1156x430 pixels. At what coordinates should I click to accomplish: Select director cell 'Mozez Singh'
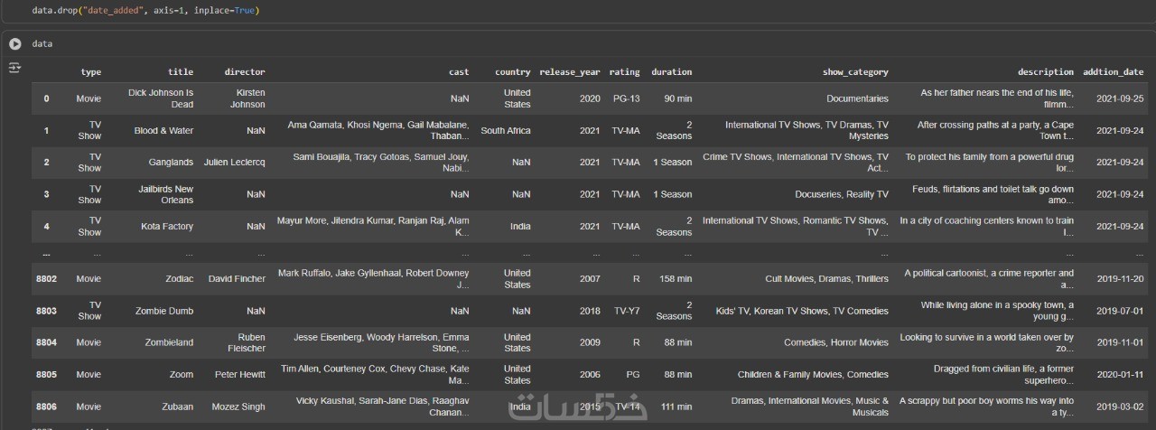[238, 407]
